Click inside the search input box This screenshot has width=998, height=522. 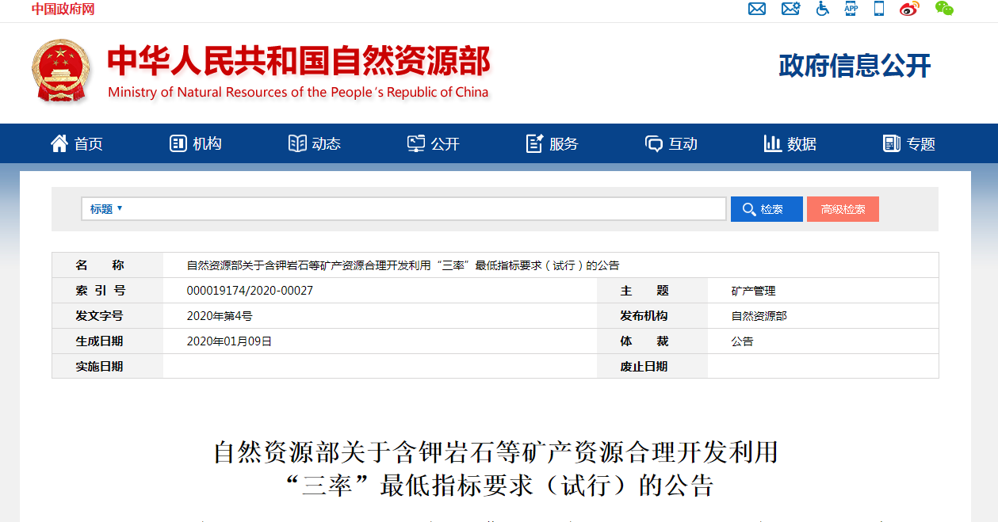396,208
